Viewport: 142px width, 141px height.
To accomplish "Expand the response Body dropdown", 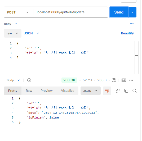I will pos(13,80).
